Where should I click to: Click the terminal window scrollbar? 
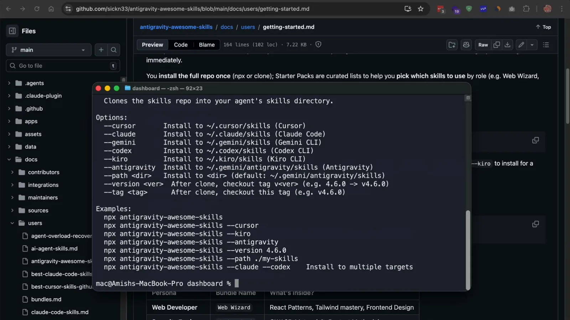click(468, 250)
